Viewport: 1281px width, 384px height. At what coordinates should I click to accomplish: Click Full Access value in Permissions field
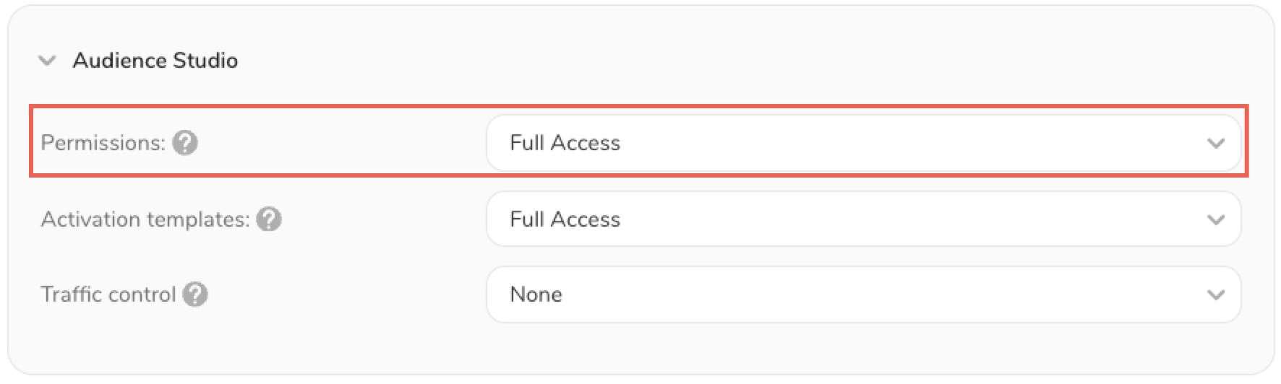tap(565, 143)
